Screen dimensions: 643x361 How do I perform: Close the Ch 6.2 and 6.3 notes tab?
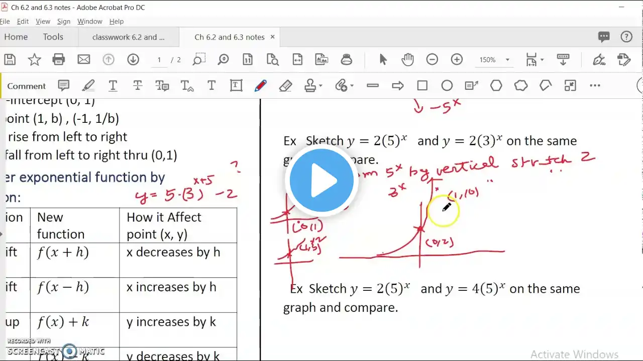click(273, 37)
